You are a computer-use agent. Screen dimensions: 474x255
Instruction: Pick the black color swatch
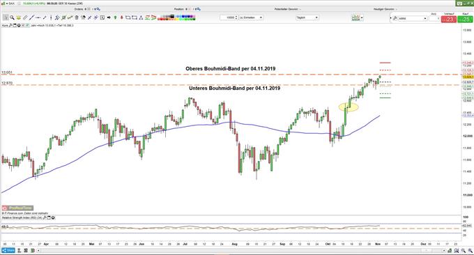[x=172, y=16]
